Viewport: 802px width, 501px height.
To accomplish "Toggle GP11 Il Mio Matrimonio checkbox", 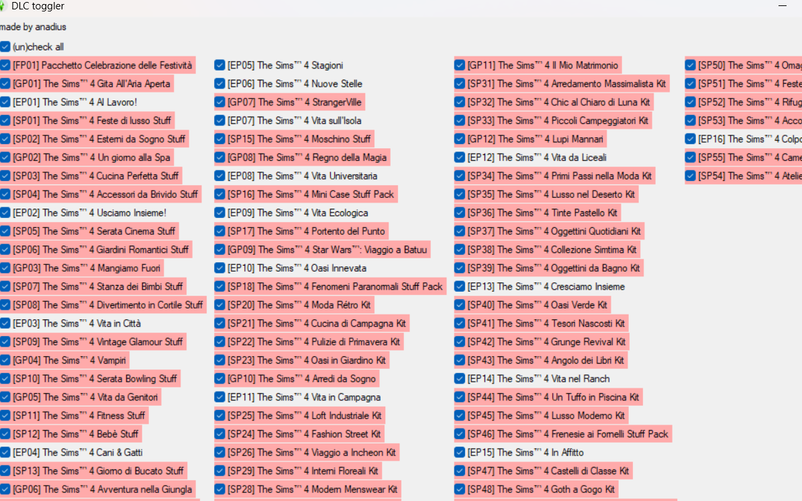I will pyautogui.click(x=459, y=65).
